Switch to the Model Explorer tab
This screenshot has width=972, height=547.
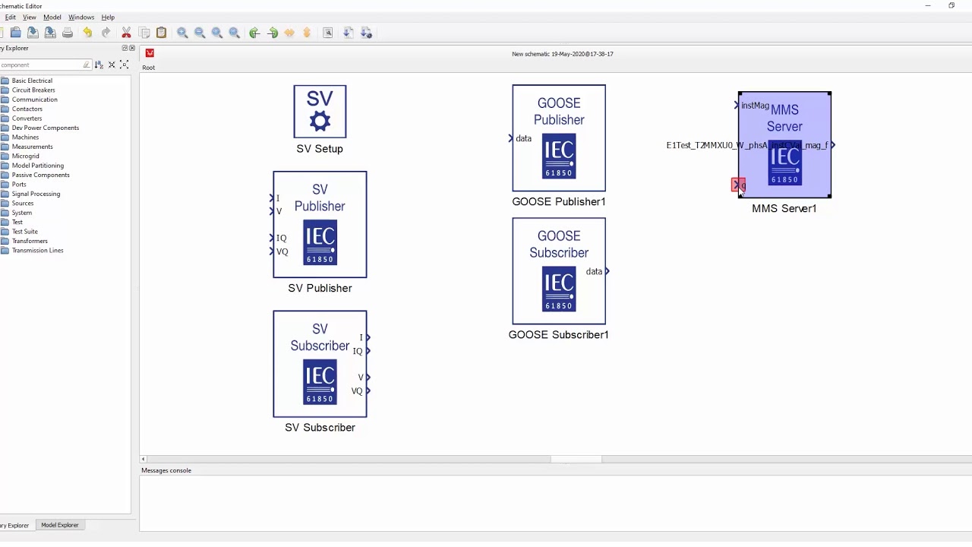coord(60,525)
